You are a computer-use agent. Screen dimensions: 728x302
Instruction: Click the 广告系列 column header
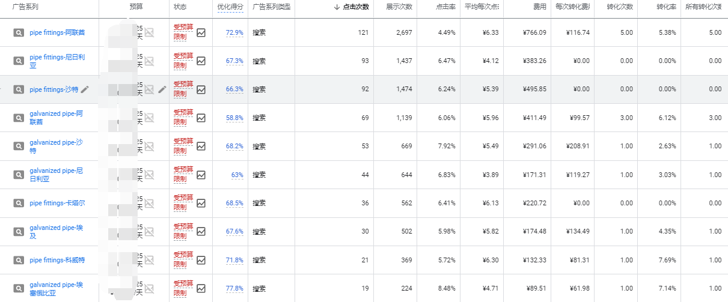(x=26, y=7)
